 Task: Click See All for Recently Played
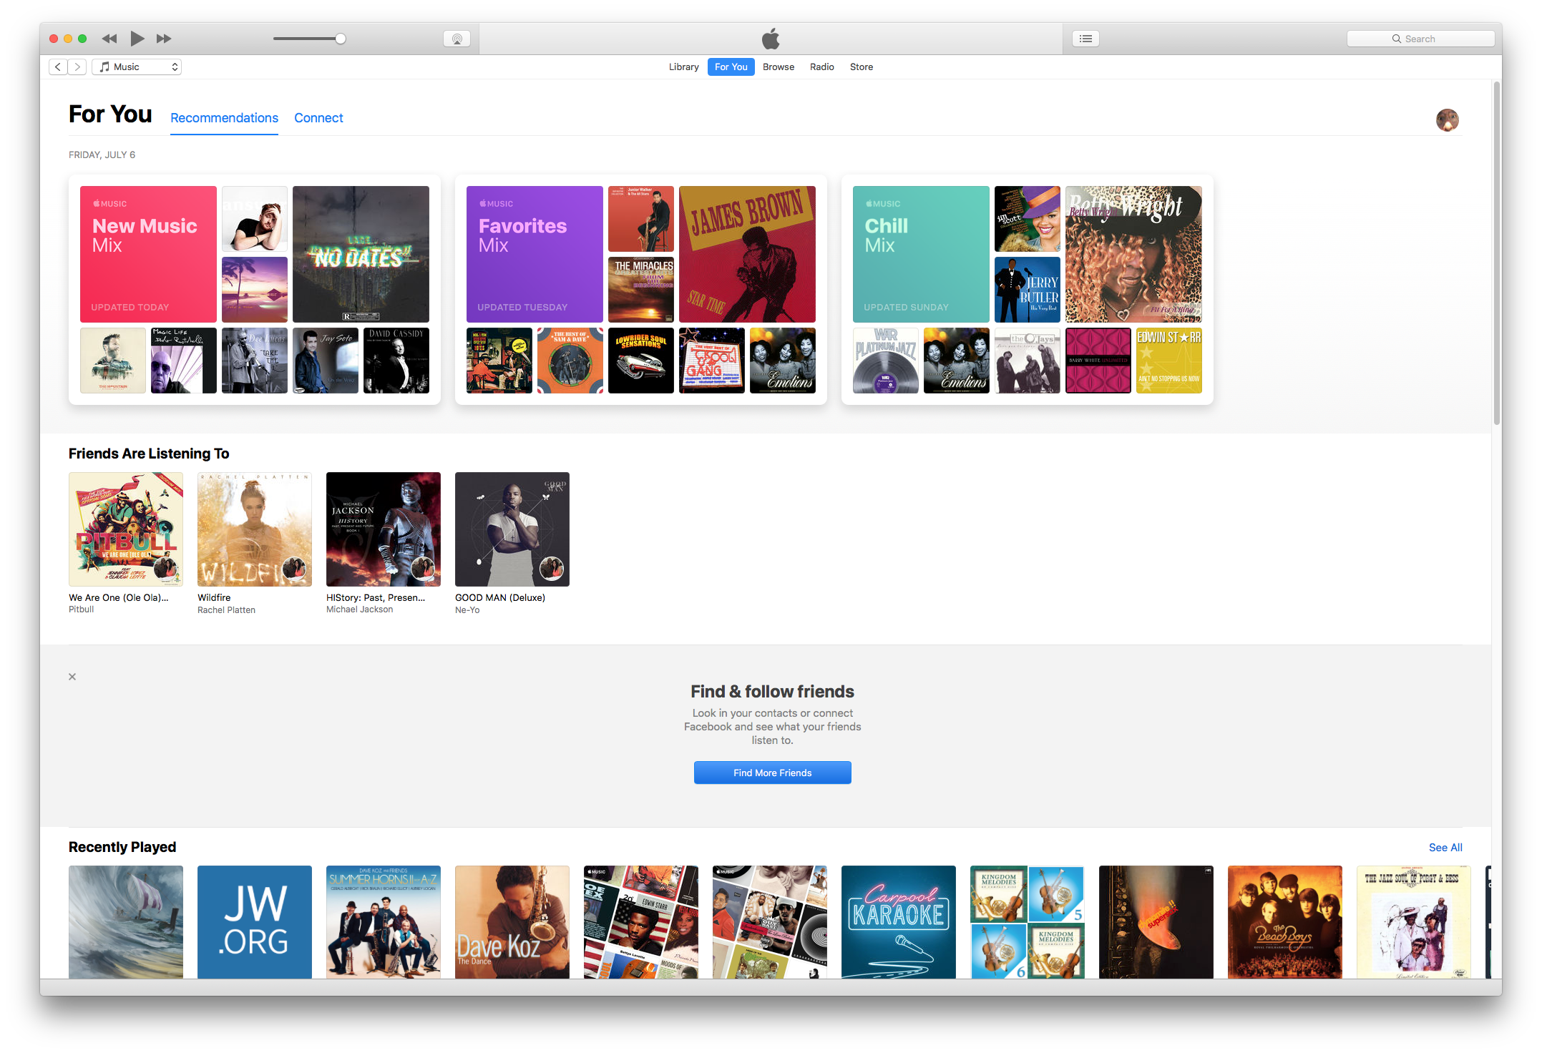coord(1445,847)
